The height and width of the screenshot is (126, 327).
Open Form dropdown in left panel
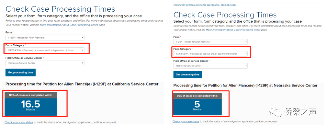click(45, 38)
